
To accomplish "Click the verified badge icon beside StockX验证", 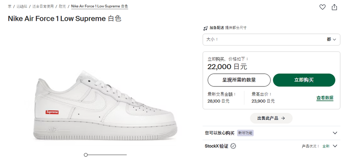I will (x=233, y=146).
